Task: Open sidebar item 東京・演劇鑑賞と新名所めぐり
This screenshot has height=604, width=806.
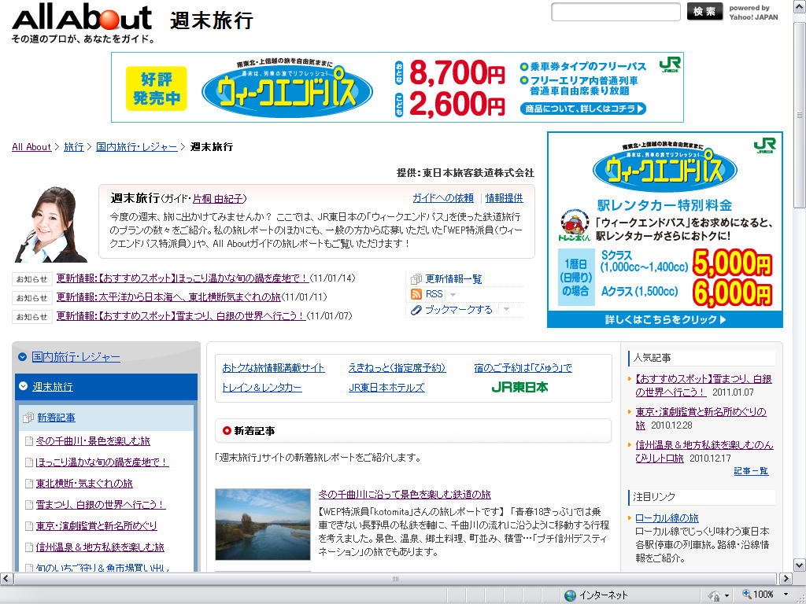Action: pos(97,526)
